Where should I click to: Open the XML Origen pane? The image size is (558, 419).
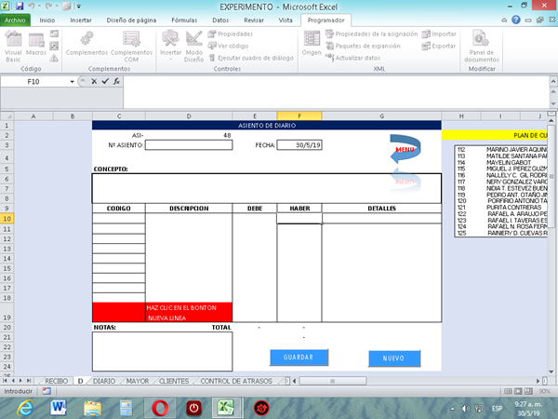coord(312,44)
